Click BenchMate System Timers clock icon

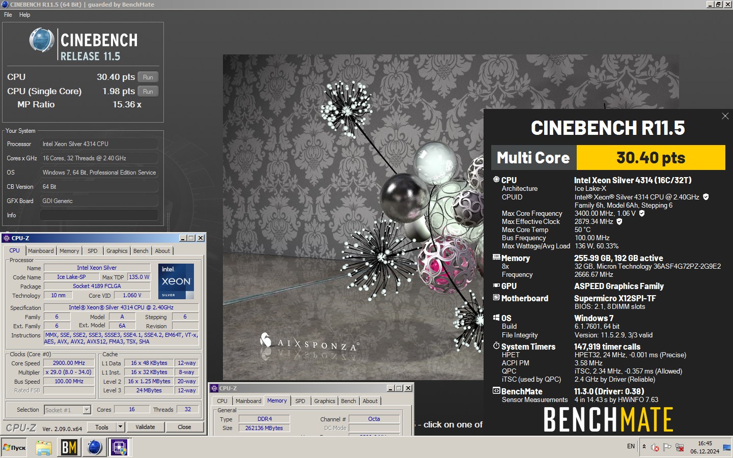496,346
